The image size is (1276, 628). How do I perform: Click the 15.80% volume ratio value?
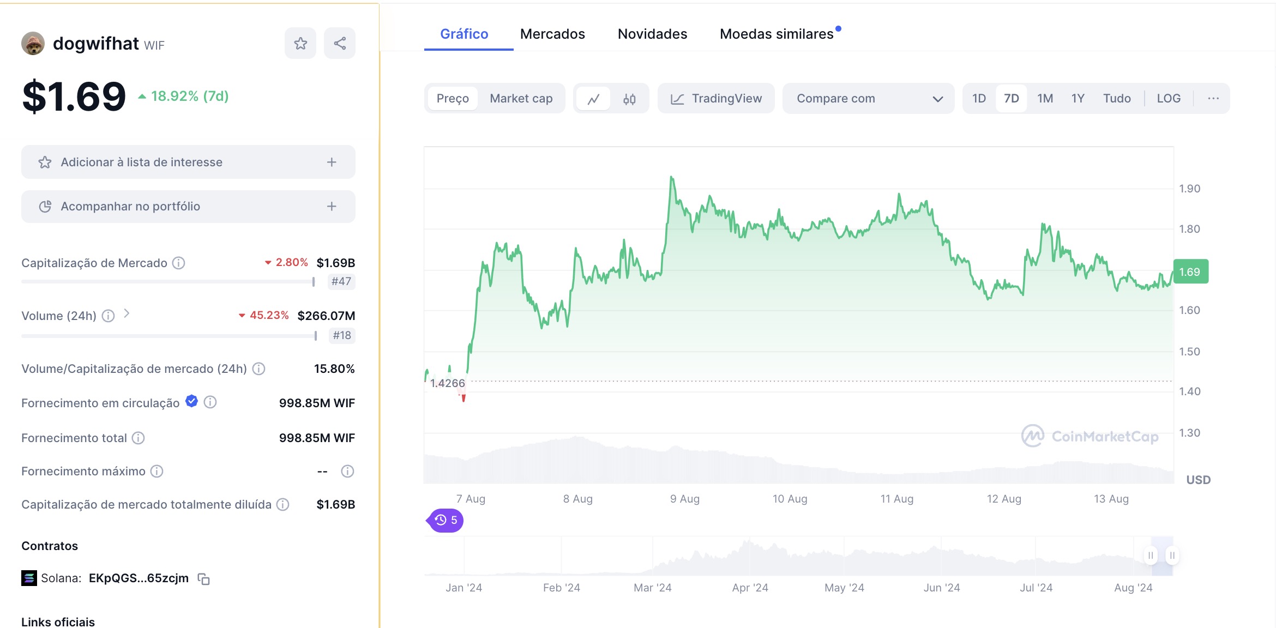click(x=334, y=369)
